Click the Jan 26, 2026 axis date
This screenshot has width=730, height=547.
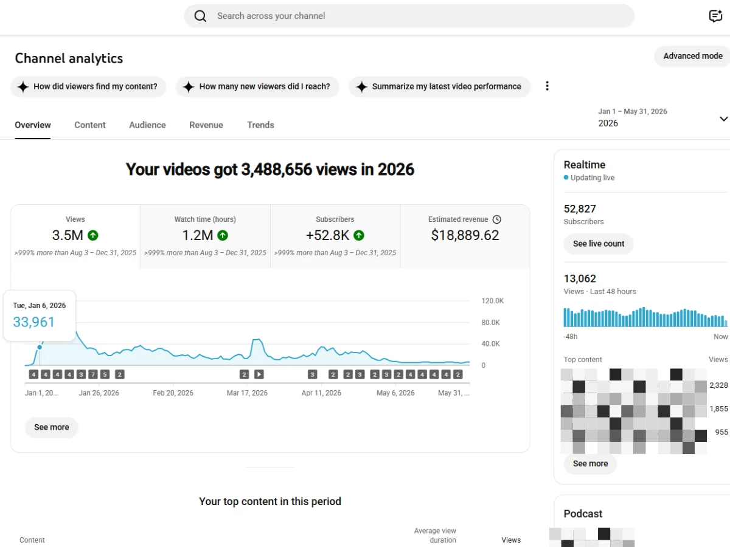click(99, 393)
